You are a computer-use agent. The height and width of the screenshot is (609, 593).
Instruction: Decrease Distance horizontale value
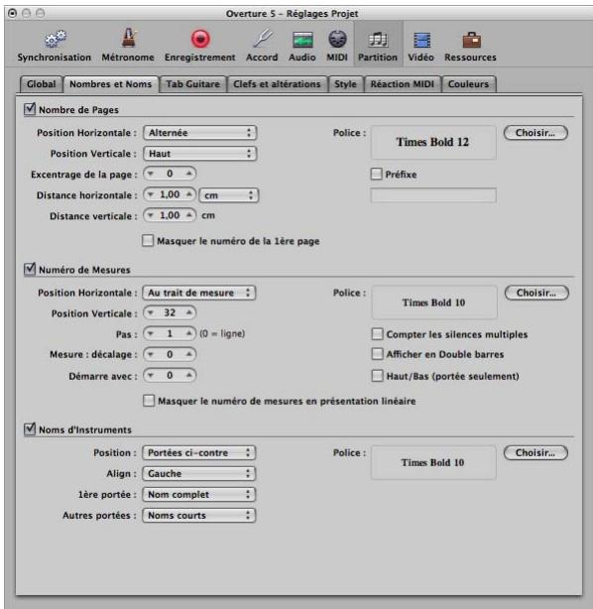point(151,194)
